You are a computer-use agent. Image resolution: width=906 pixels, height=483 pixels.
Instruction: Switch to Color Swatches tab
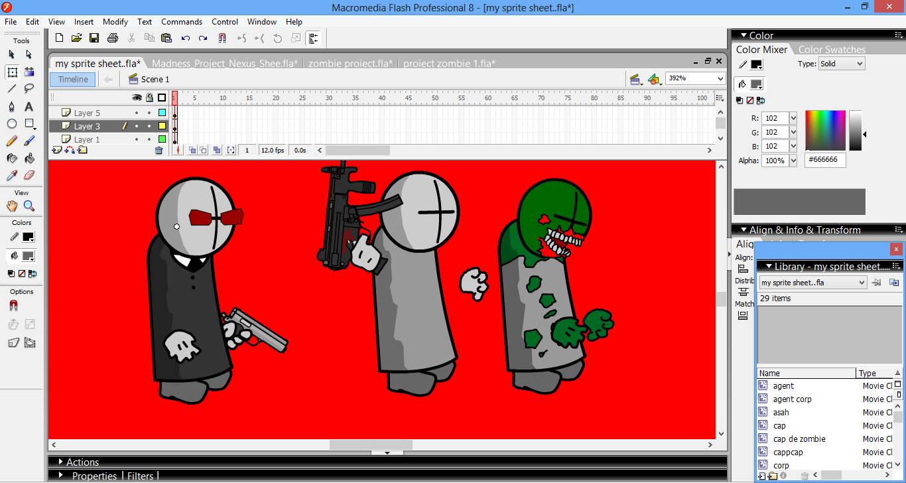point(832,50)
